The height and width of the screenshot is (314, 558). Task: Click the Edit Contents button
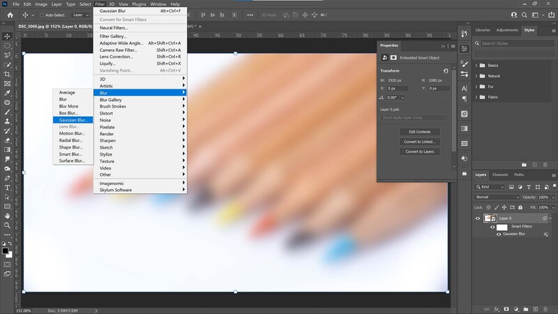420,132
